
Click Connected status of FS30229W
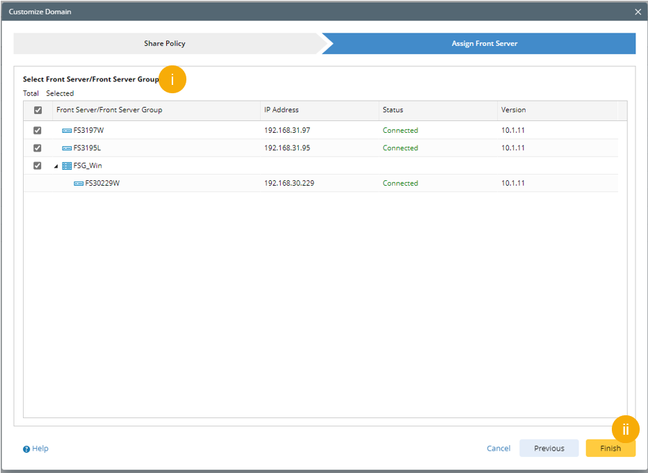[x=400, y=183]
